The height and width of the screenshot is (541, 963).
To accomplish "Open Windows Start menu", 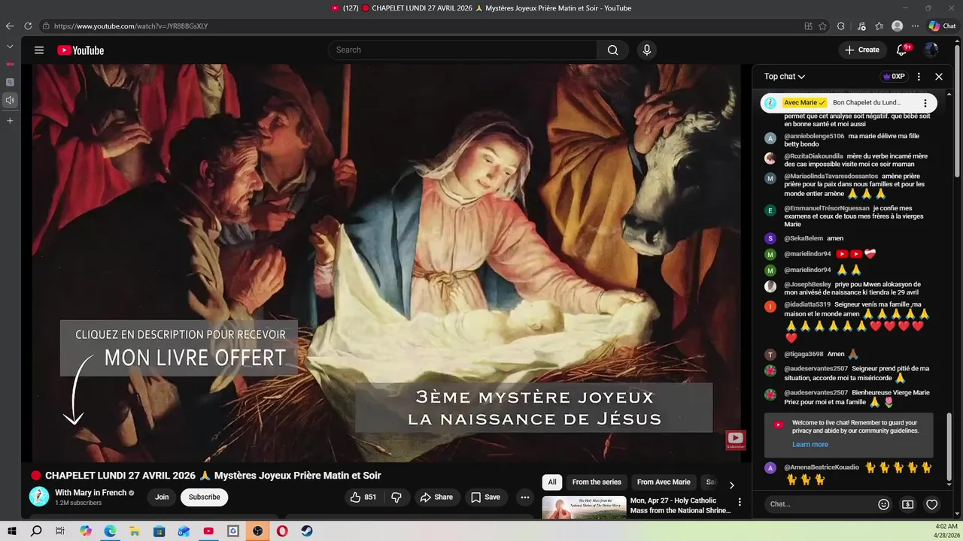I will pos(12,530).
